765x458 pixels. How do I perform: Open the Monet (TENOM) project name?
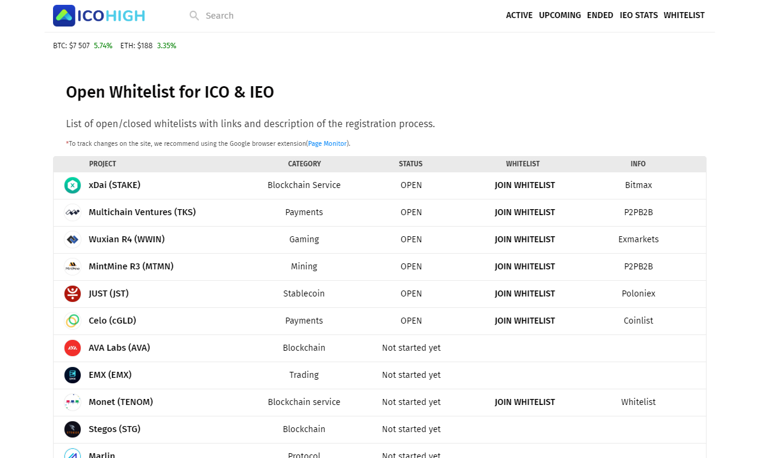pyautogui.click(x=121, y=403)
